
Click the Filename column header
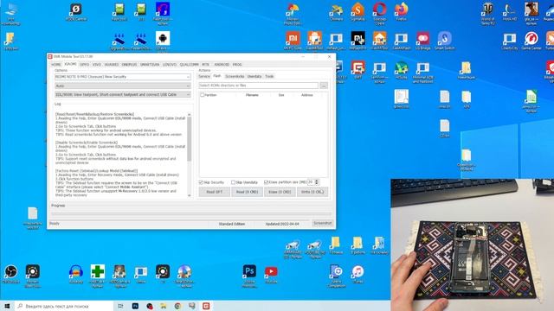tap(252, 95)
